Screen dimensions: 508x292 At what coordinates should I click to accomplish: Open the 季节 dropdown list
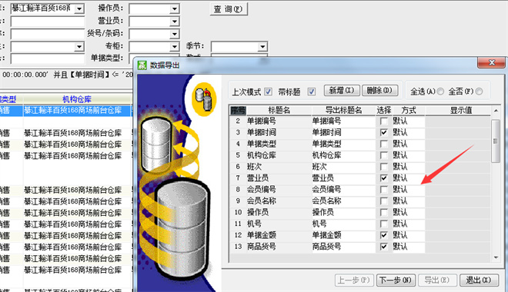[x=262, y=47]
